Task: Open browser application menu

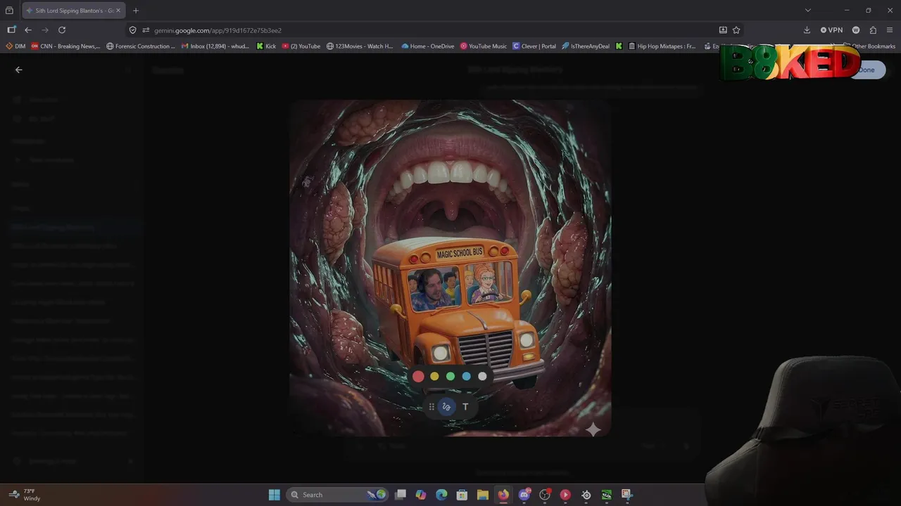Action: [x=890, y=30]
